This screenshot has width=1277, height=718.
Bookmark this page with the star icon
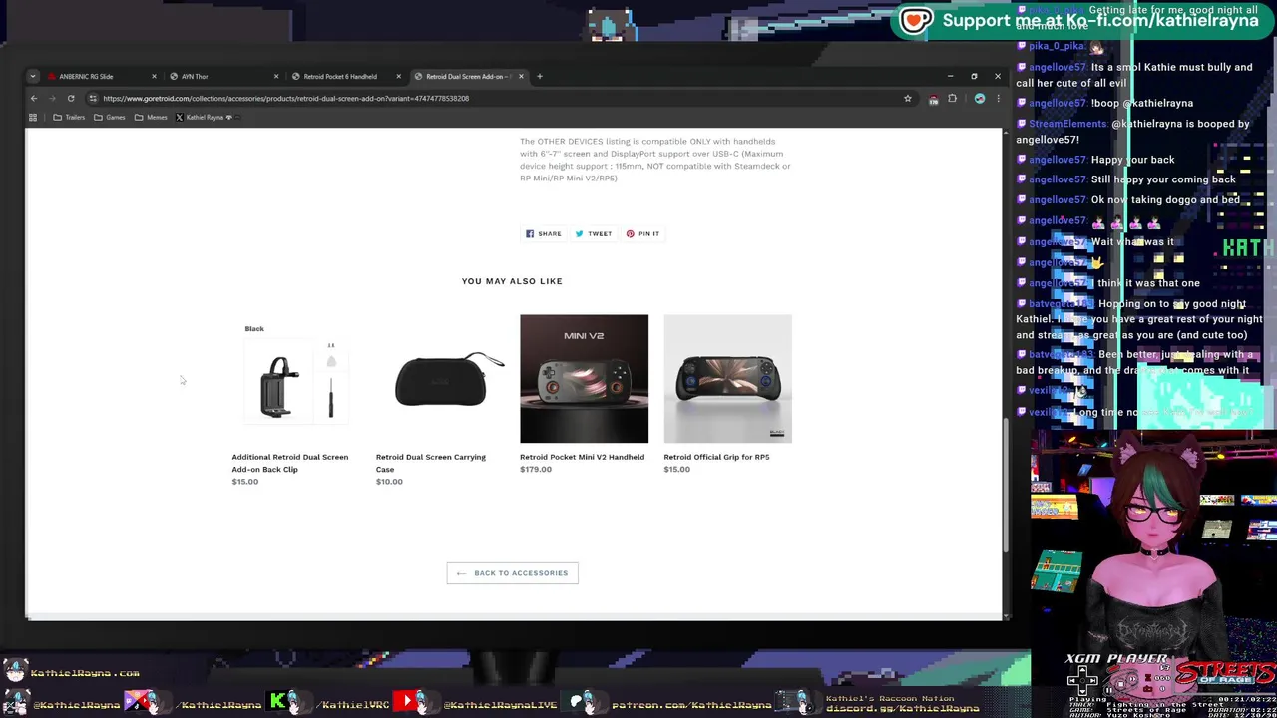point(907,98)
